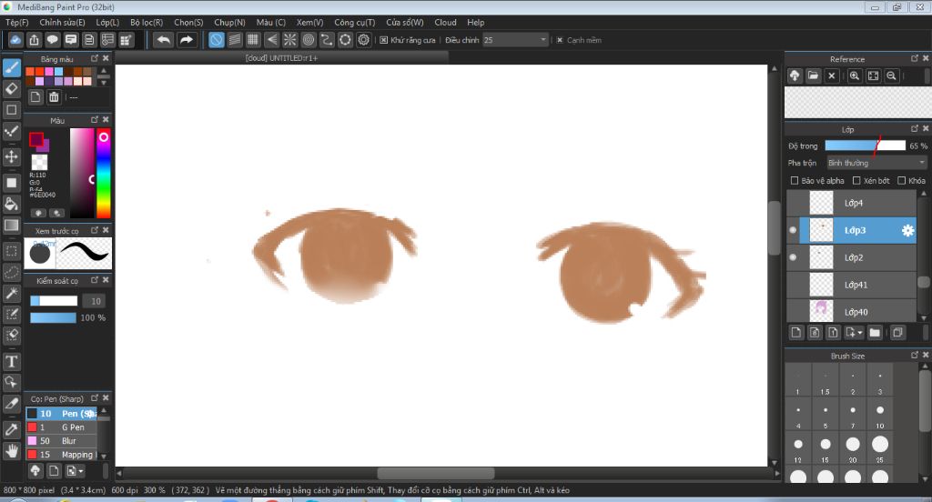Open the Pha trộn blend mode dropdown
Viewport: 932px width, 502px height.
tap(876, 163)
